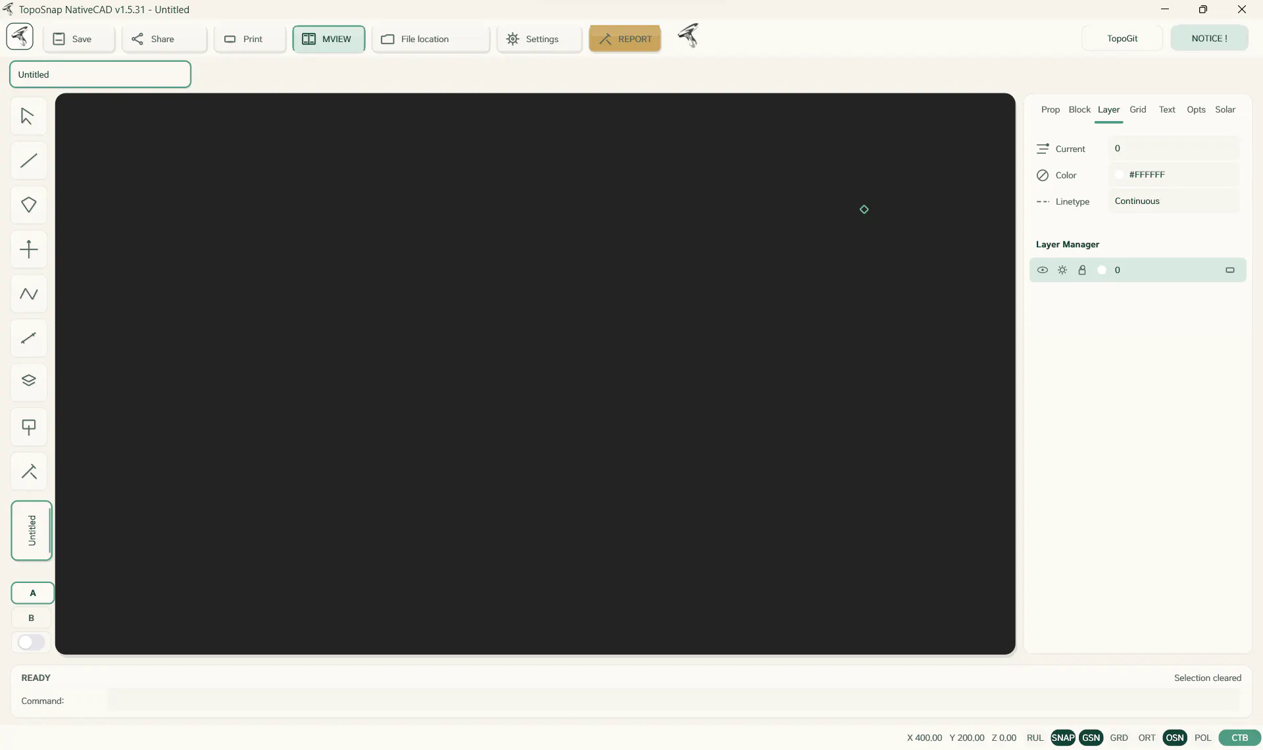Viewport: 1263px width, 750px height.
Task: Toggle SNAP mode in status bar
Action: coord(1063,737)
